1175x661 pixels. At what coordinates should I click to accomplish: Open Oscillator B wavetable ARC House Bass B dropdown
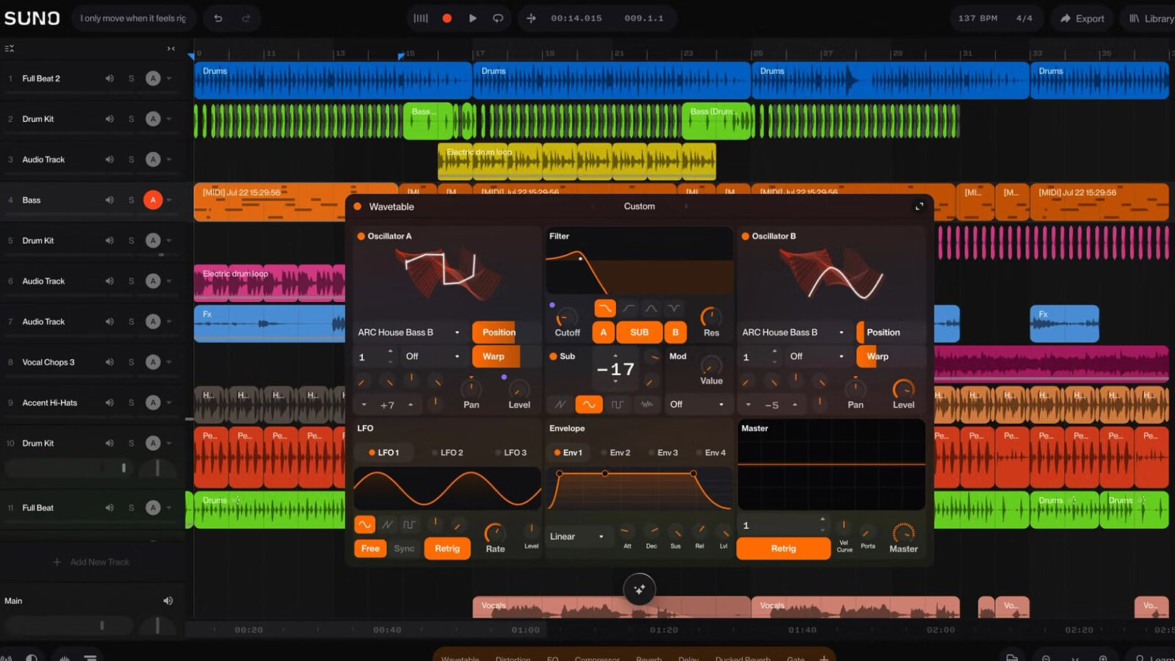[793, 333]
